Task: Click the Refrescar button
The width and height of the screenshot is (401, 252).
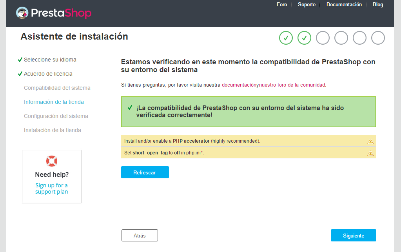Action: tap(145, 172)
